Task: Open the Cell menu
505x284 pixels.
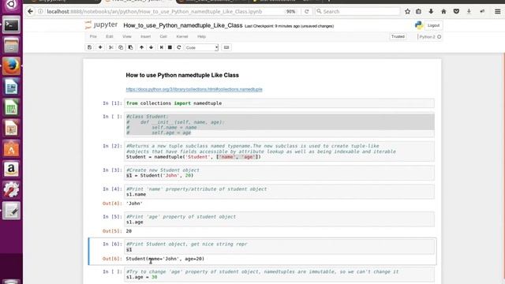Action: 163,36
